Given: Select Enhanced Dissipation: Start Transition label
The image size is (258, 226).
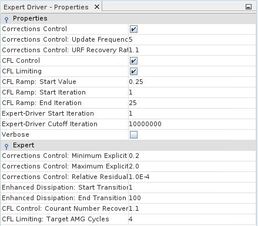Looking at the screenshot, I should 65,187.
